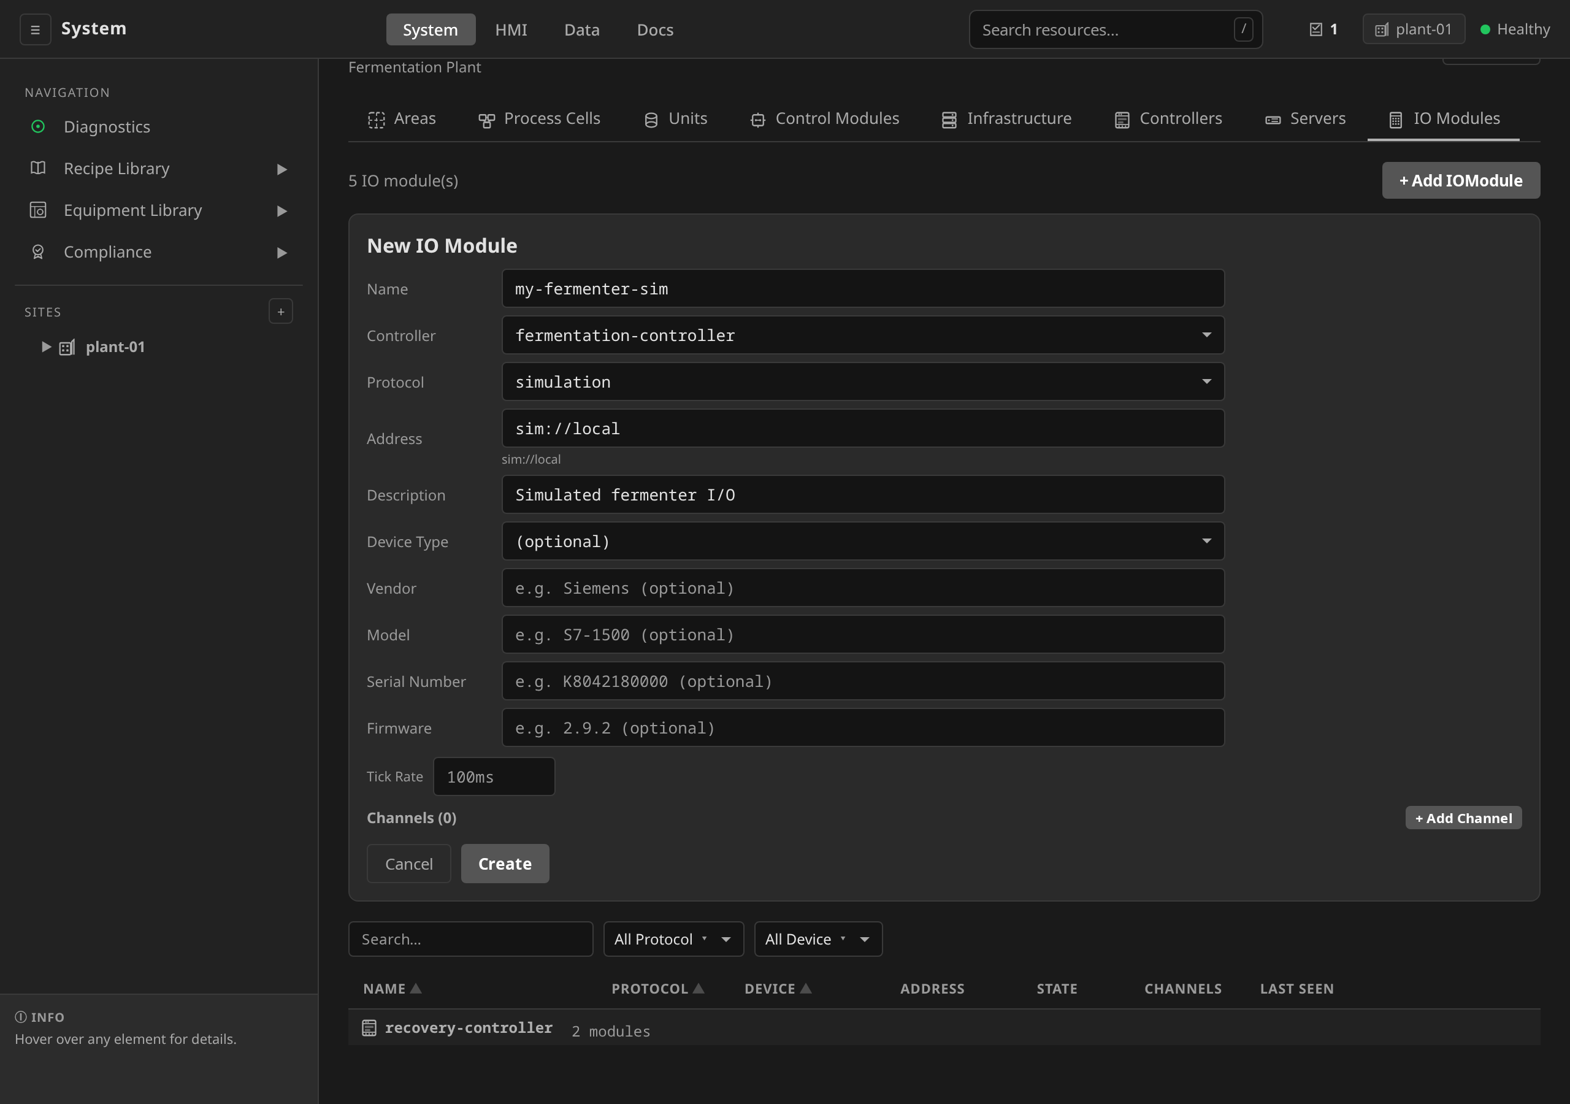Screen dimensions: 1570x1104
Task: Click the Firmware input field
Action: 863,728
